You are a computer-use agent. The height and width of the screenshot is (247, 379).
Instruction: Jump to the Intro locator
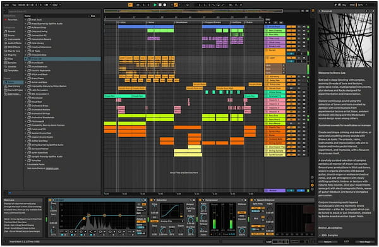pos(123,23)
